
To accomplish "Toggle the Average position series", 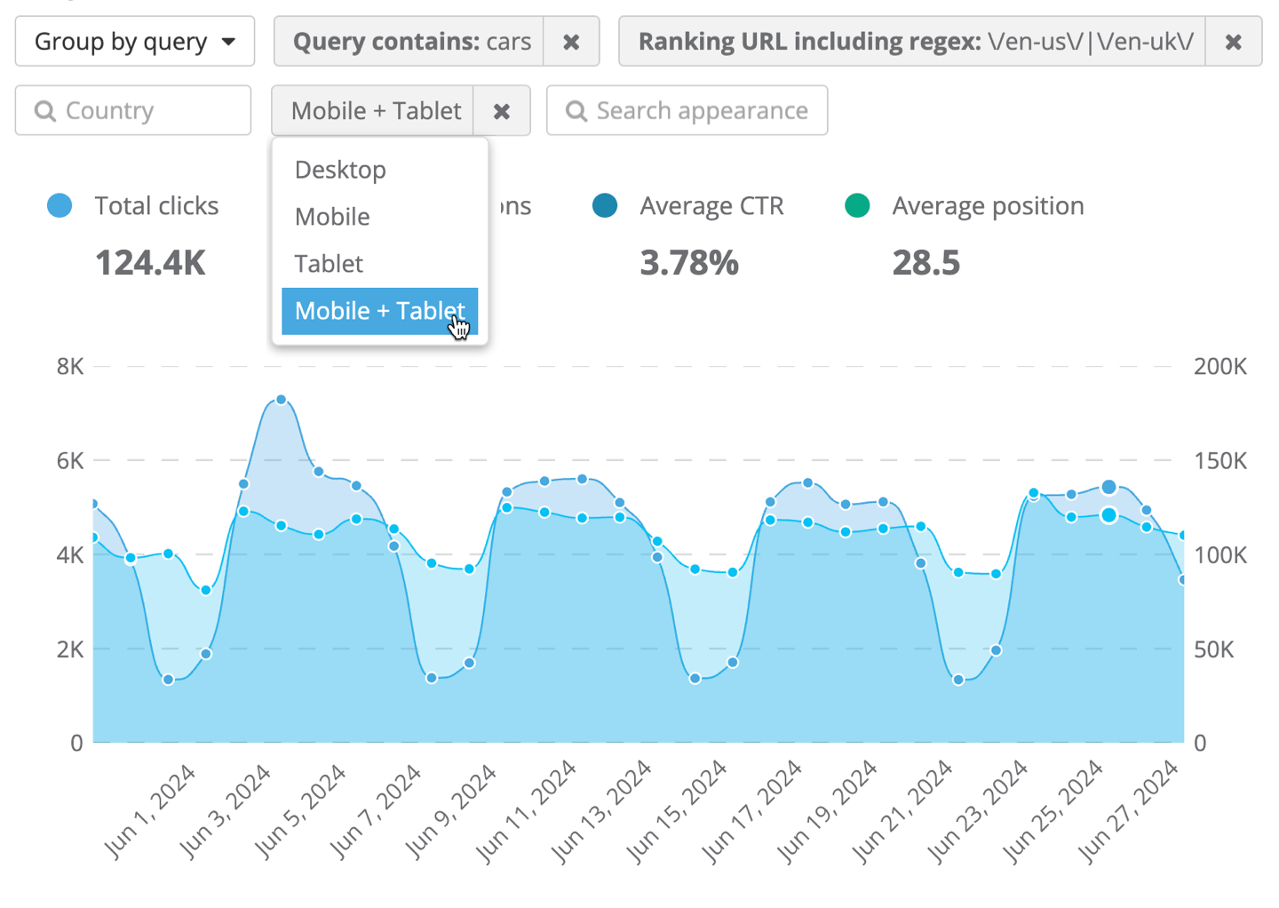I will pos(988,206).
